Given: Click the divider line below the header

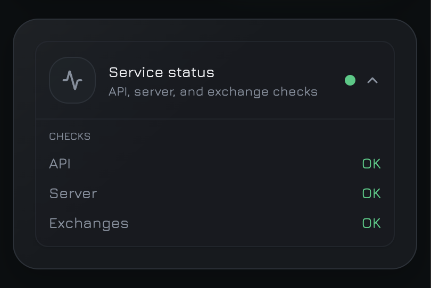Looking at the screenshot, I should pyautogui.click(x=215, y=119).
